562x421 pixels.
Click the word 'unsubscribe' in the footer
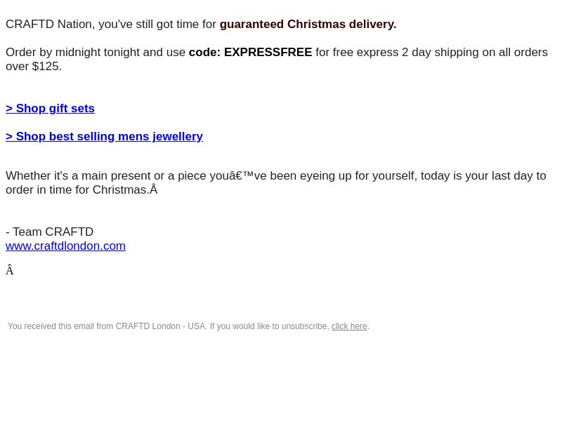coord(305,326)
